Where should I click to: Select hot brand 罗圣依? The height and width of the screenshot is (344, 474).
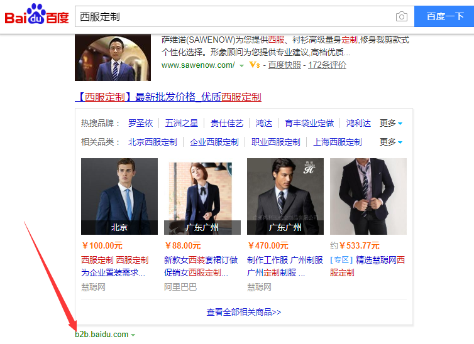141,123
